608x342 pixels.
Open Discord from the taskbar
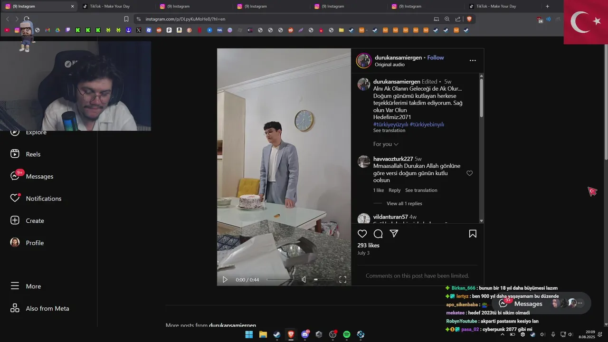tap(305, 334)
